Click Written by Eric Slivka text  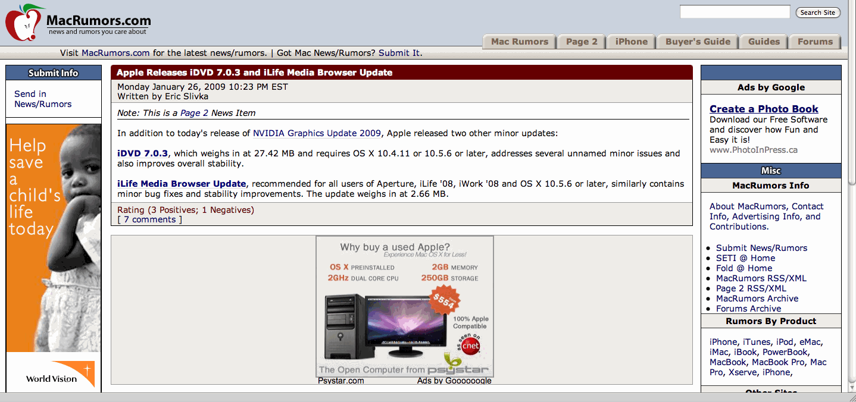point(163,96)
